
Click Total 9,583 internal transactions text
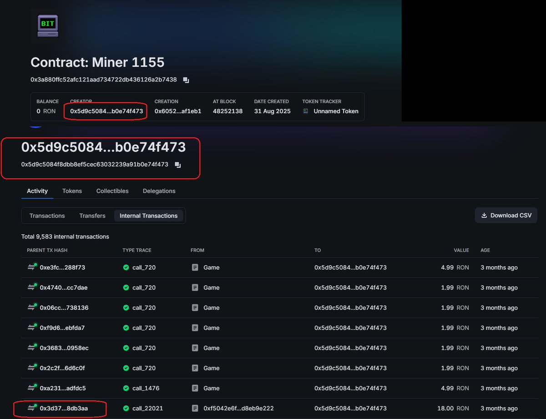65,237
